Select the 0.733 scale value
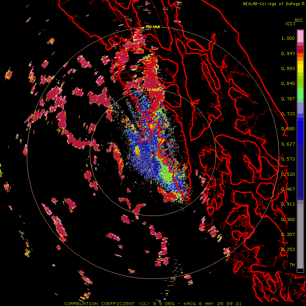 [x=288, y=114]
